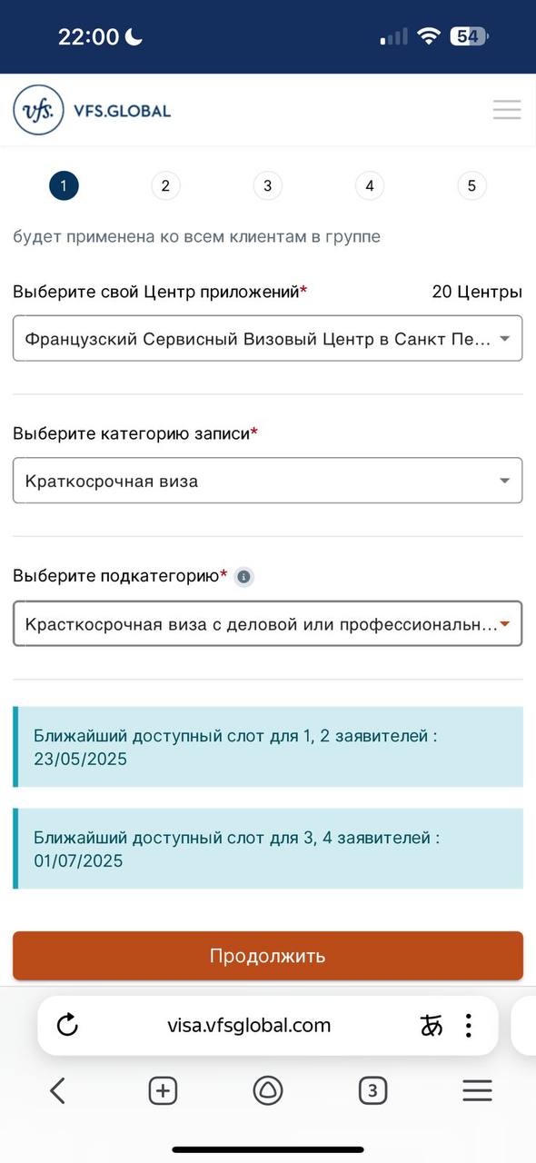
Task: Go to step 2 in progress
Action: coord(165,186)
